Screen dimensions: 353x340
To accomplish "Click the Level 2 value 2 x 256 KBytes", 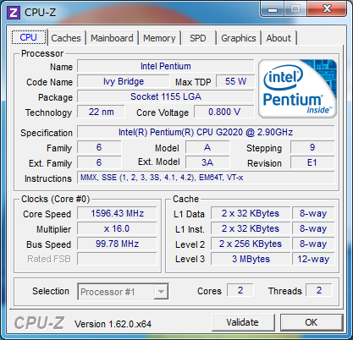I will click(x=251, y=244).
